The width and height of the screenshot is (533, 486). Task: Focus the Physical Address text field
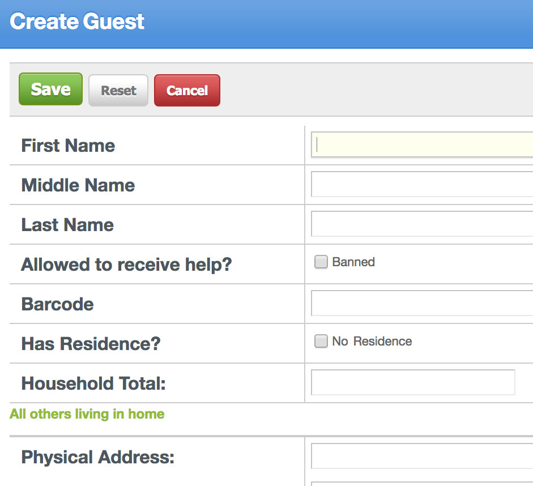[422, 456]
